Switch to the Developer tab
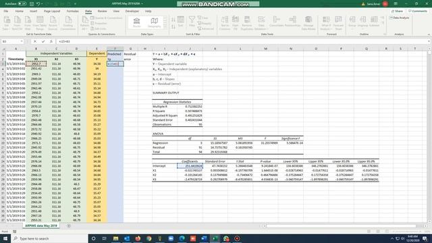This screenshot has height=243, width=432. 132,11
